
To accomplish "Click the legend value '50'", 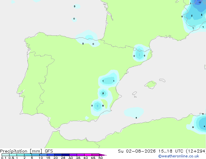I will tap(100, 158).
